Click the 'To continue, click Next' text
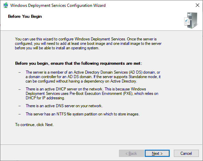This screenshot has height=161, width=203. click(x=34, y=125)
